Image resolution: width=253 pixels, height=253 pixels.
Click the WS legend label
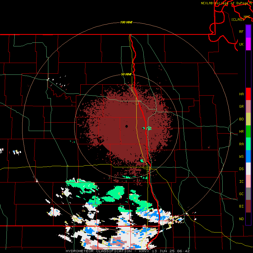click(x=241, y=157)
